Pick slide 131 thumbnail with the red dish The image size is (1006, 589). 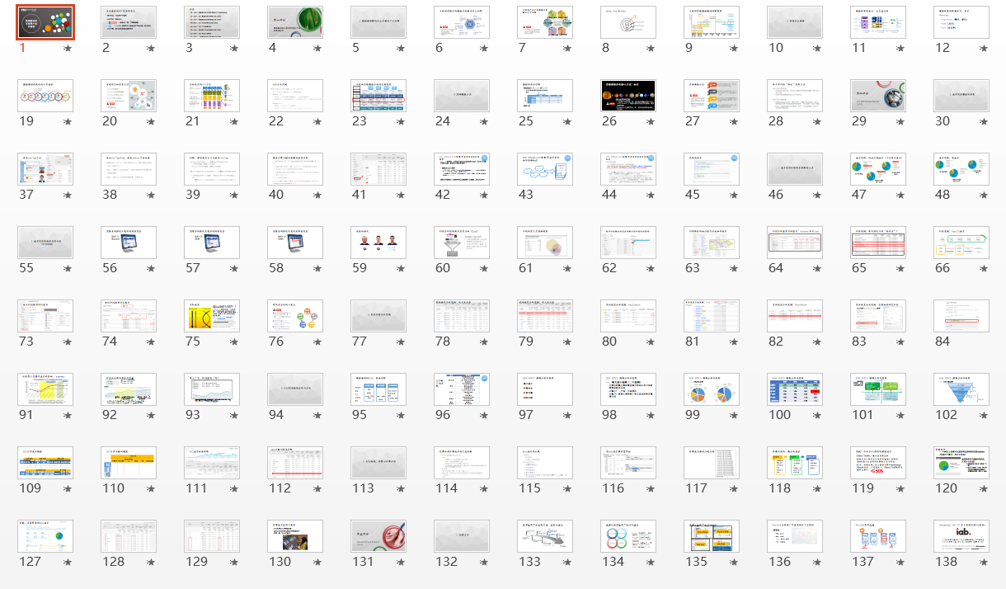click(x=378, y=536)
